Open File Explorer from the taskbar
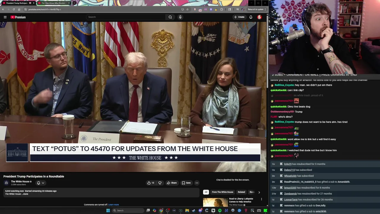 point(187,210)
